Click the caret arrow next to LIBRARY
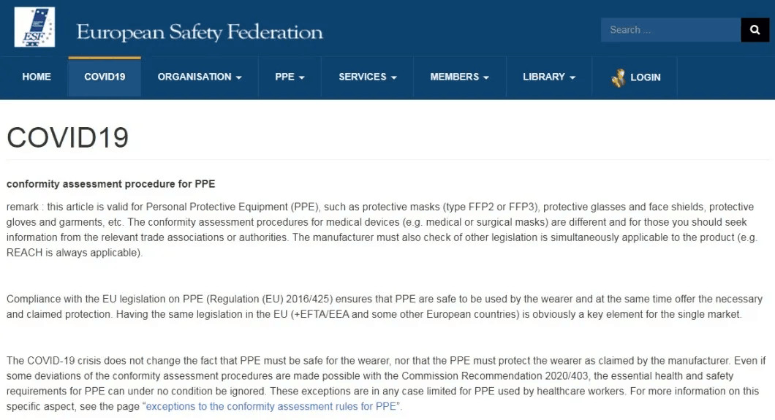Image resolution: width=775 pixels, height=420 pixels. (572, 77)
